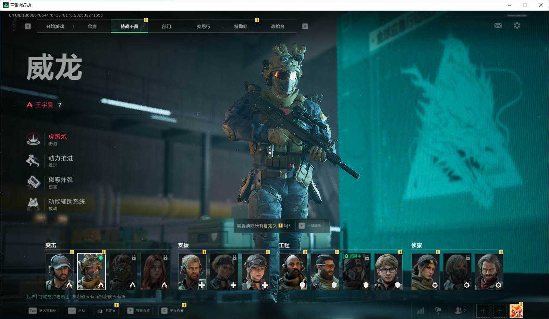This screenshot has width=549, height=319.
Task: Click the operator real name 王宇昊
Action: point(45,105)
